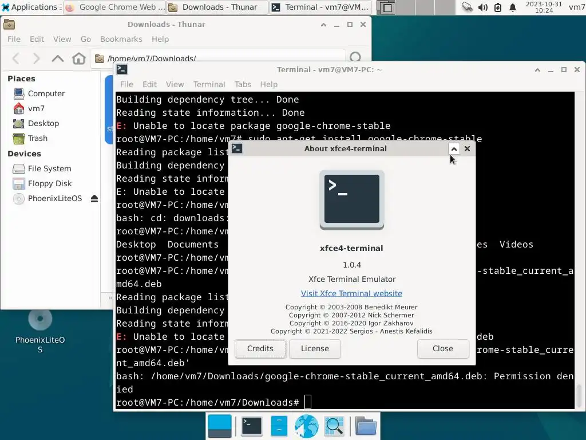Switch to the Terminal taskbar entry
Screen dimensions: 586x440
[320, 7]
